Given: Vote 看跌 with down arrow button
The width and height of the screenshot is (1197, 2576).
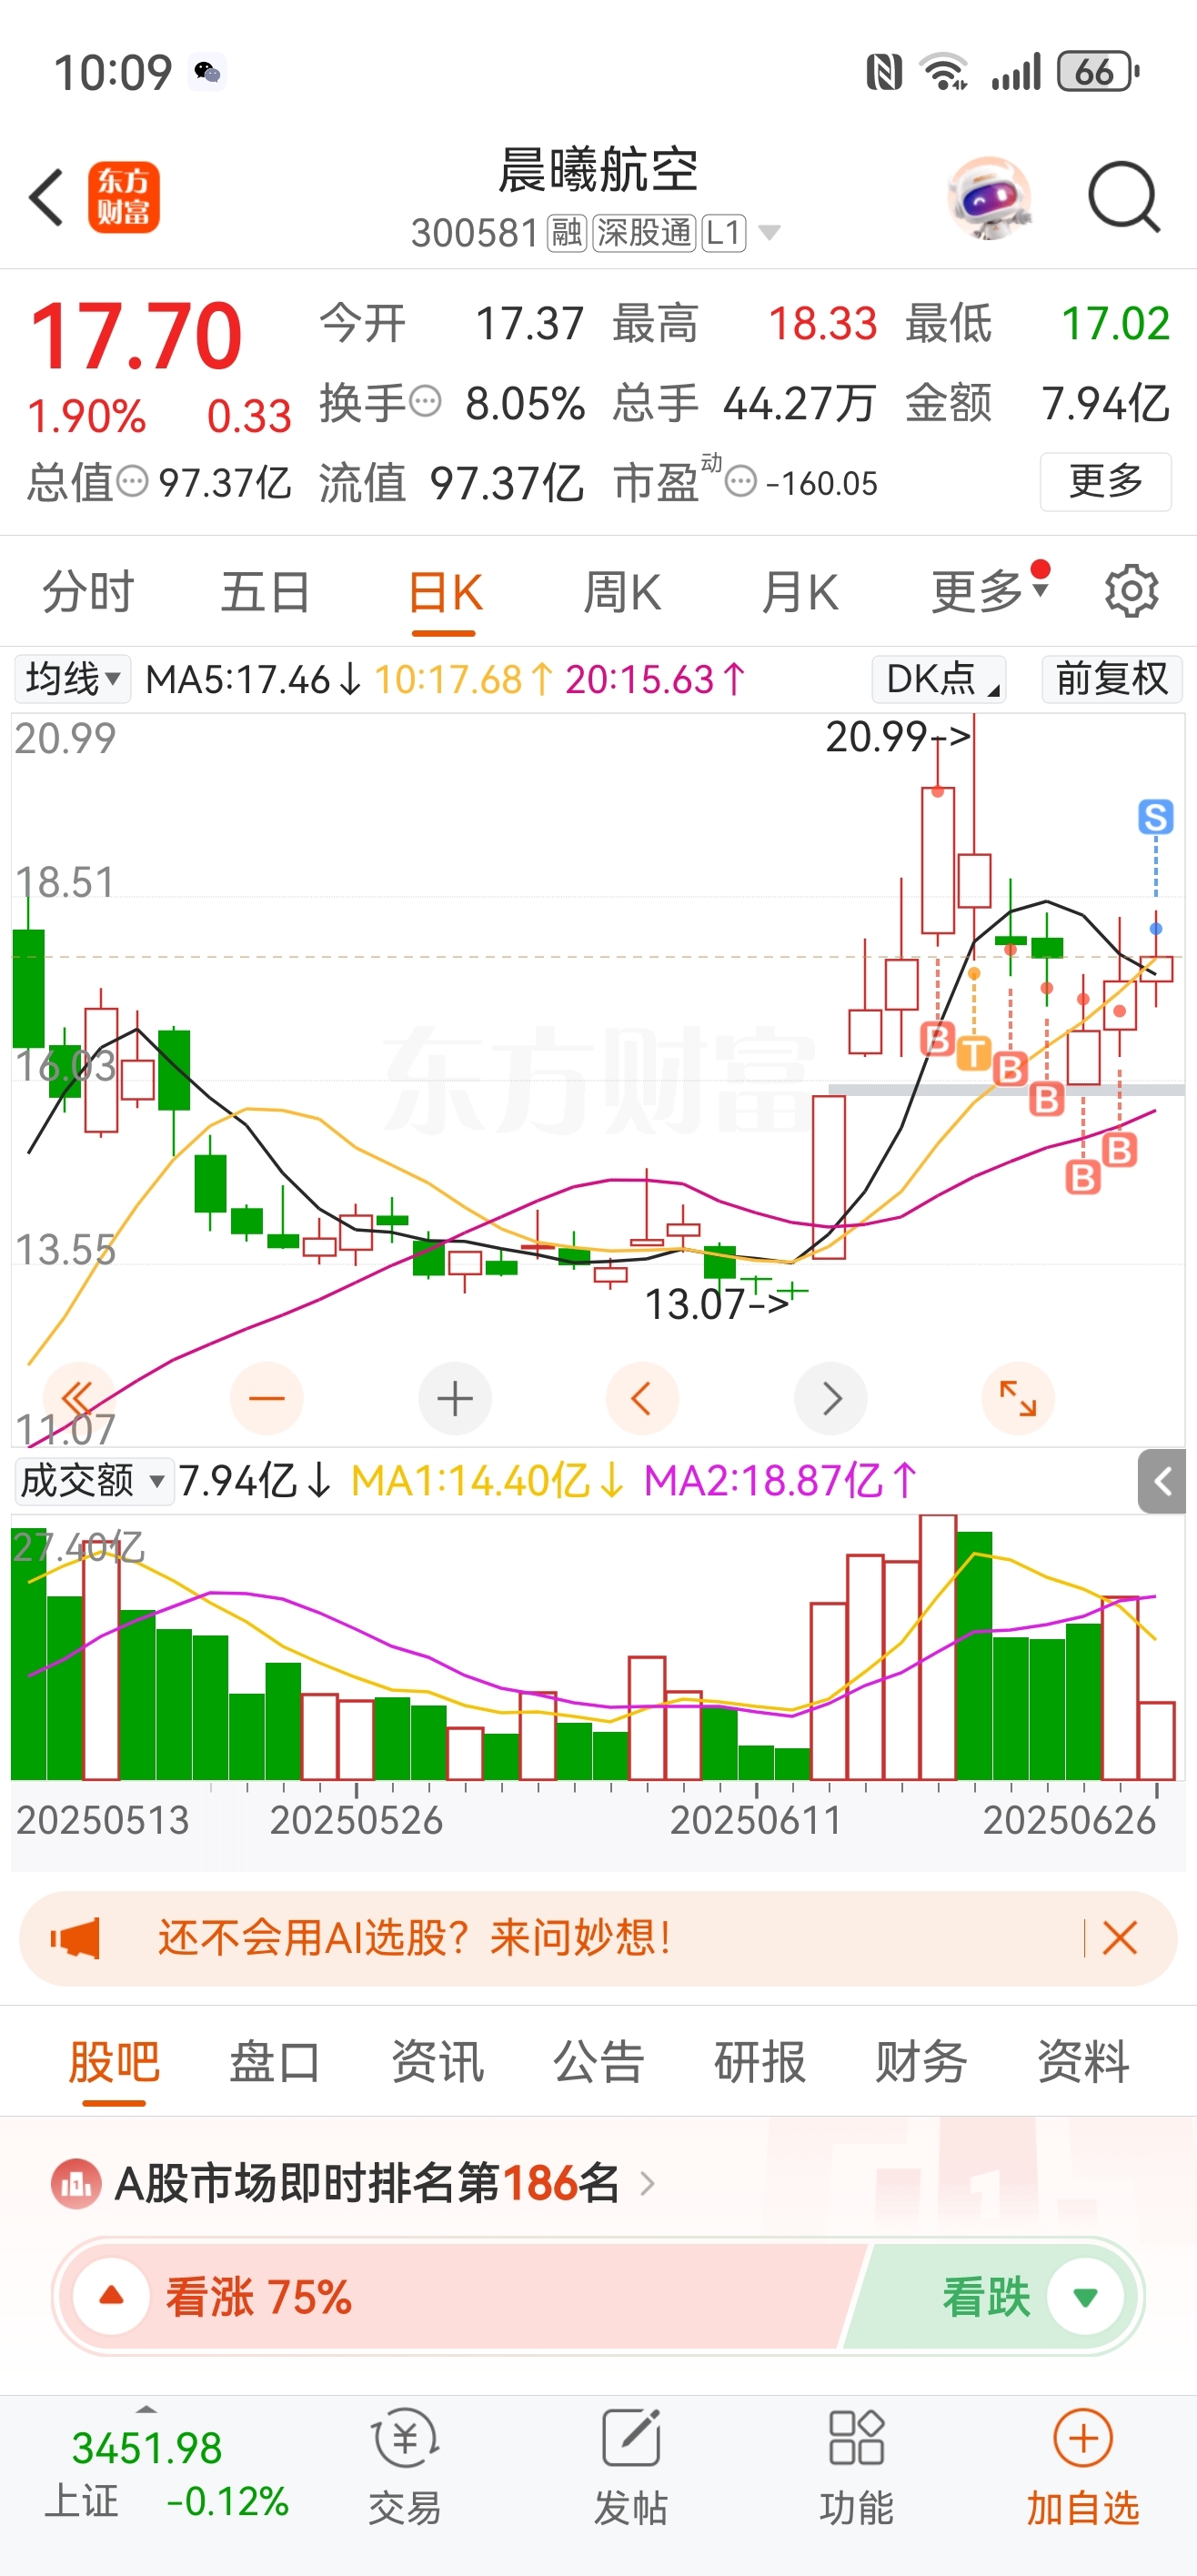Looking at the screenshot, I should pyautogui.click(x=1086, y=2296).
